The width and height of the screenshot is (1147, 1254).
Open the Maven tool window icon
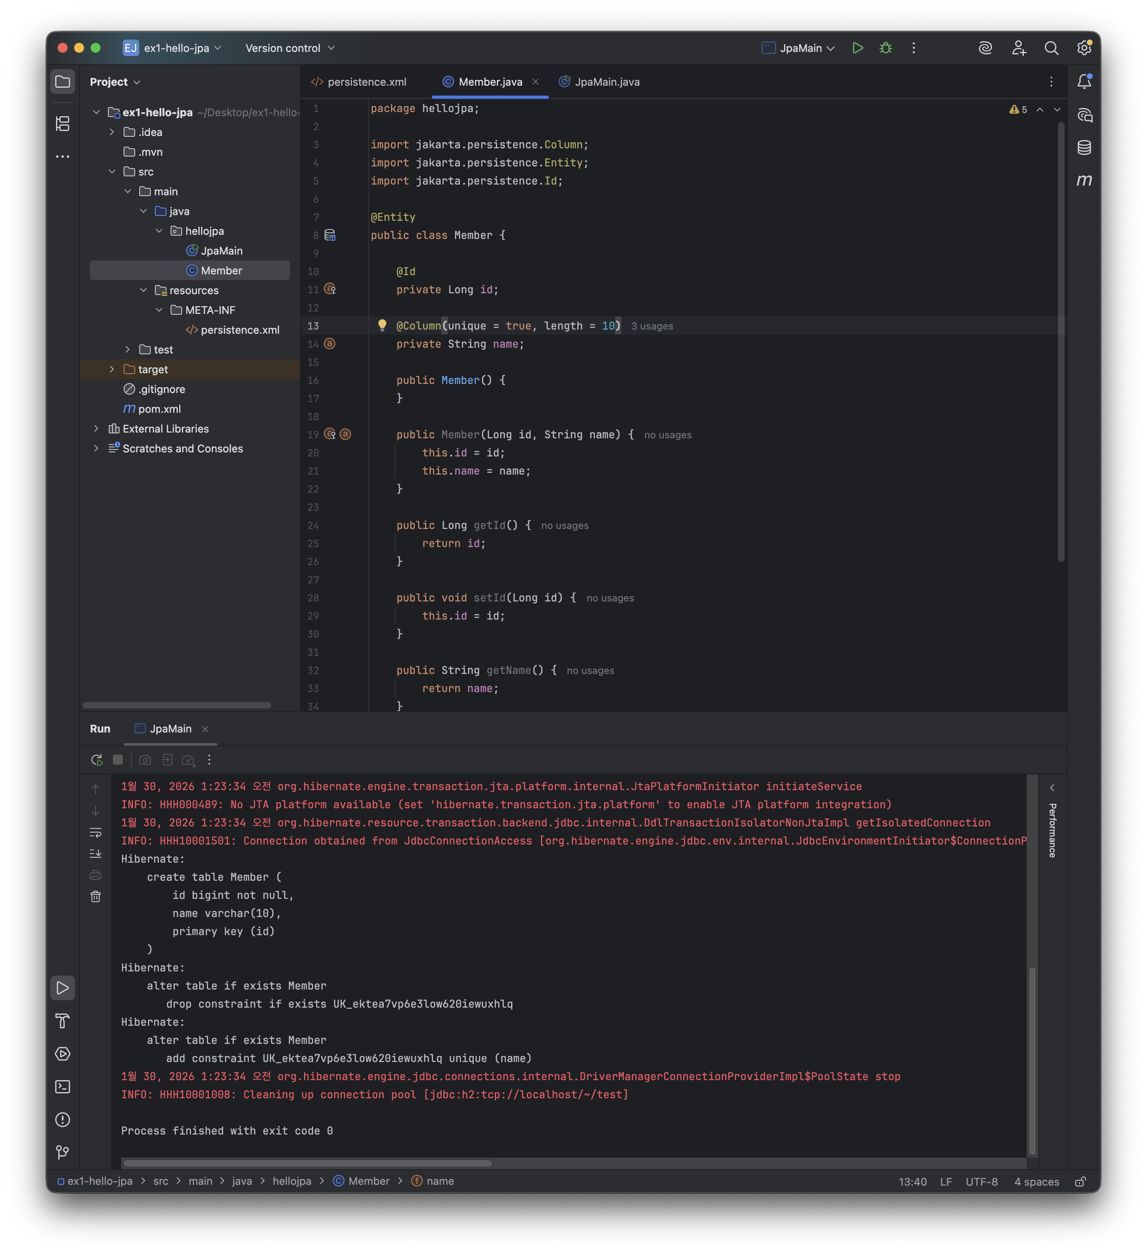[x=1084, y=180]
